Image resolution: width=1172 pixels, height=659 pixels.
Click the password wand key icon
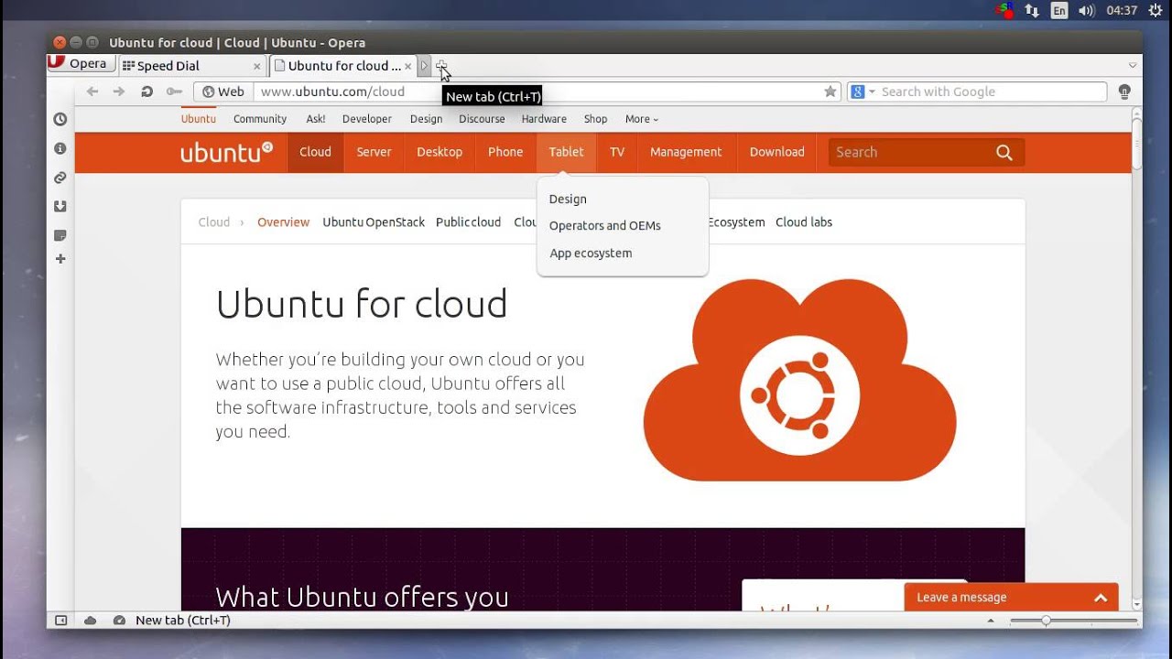click(174, 92)
